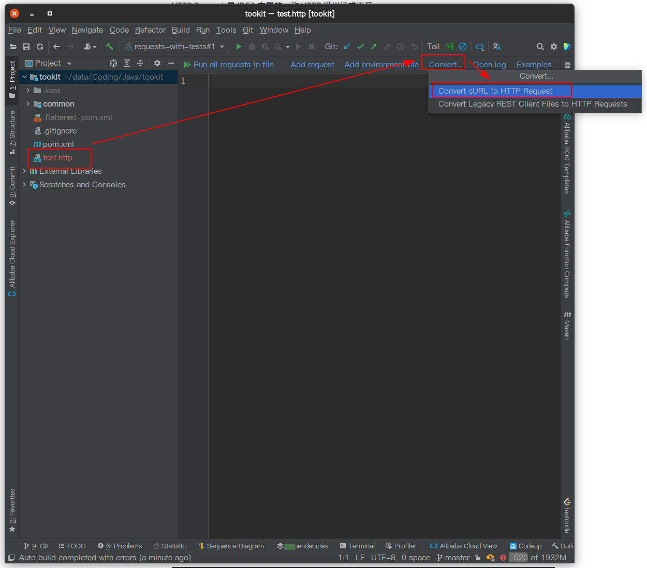Screen dimensions: 647x568
Task: Click the Build project hammer icon
Action: coord(109,47)
